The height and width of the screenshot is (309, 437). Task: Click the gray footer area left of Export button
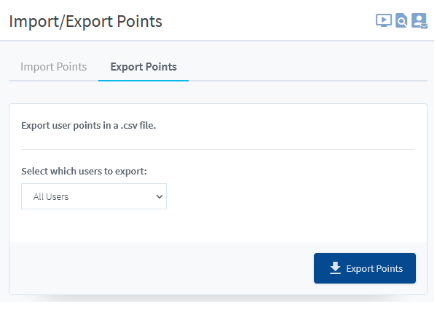(162, 268)
